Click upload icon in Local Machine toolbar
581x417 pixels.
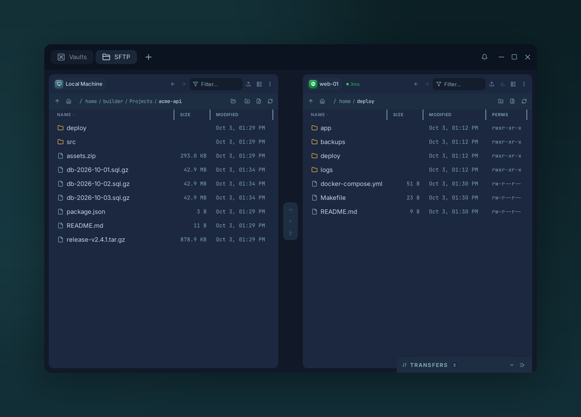248,84
